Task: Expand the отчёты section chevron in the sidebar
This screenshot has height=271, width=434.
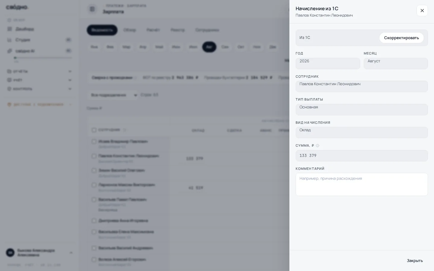Action: [x=70, y=71]
